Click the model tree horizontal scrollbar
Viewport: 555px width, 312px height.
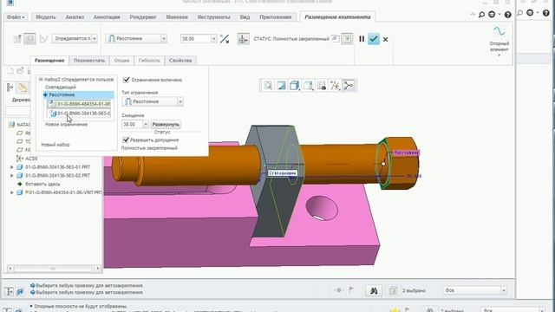(54, 269)
